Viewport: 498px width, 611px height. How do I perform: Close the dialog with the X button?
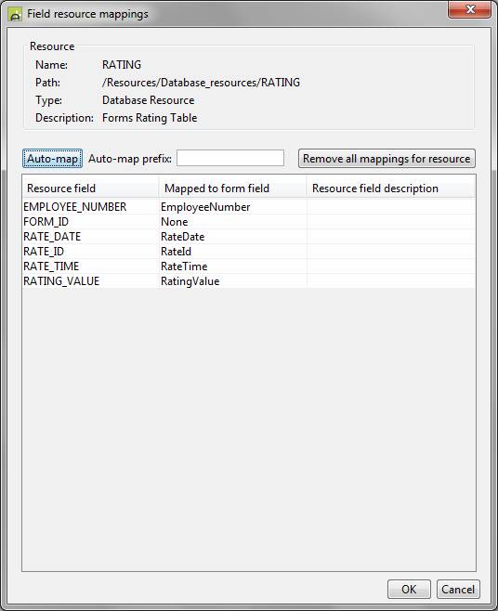coord(469,9)
